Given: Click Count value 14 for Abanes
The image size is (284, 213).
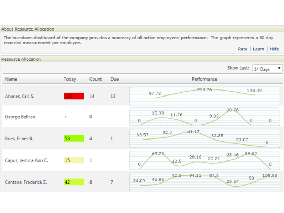Looking at the screenshot, I should [x=92, y=96].
